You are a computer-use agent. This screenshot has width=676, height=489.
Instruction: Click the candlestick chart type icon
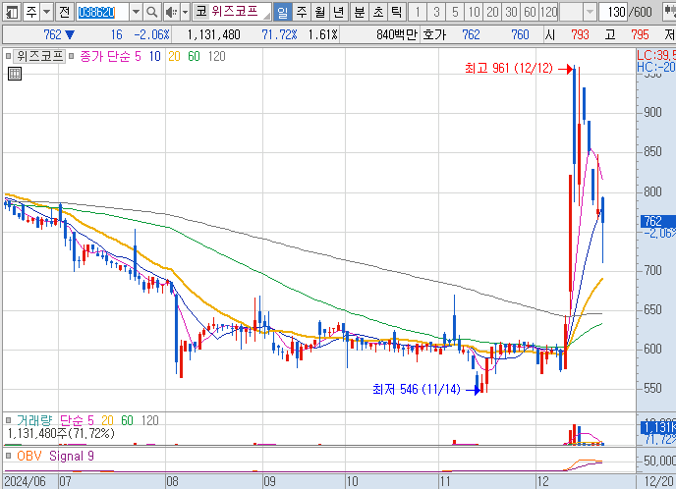click(669, 12)
